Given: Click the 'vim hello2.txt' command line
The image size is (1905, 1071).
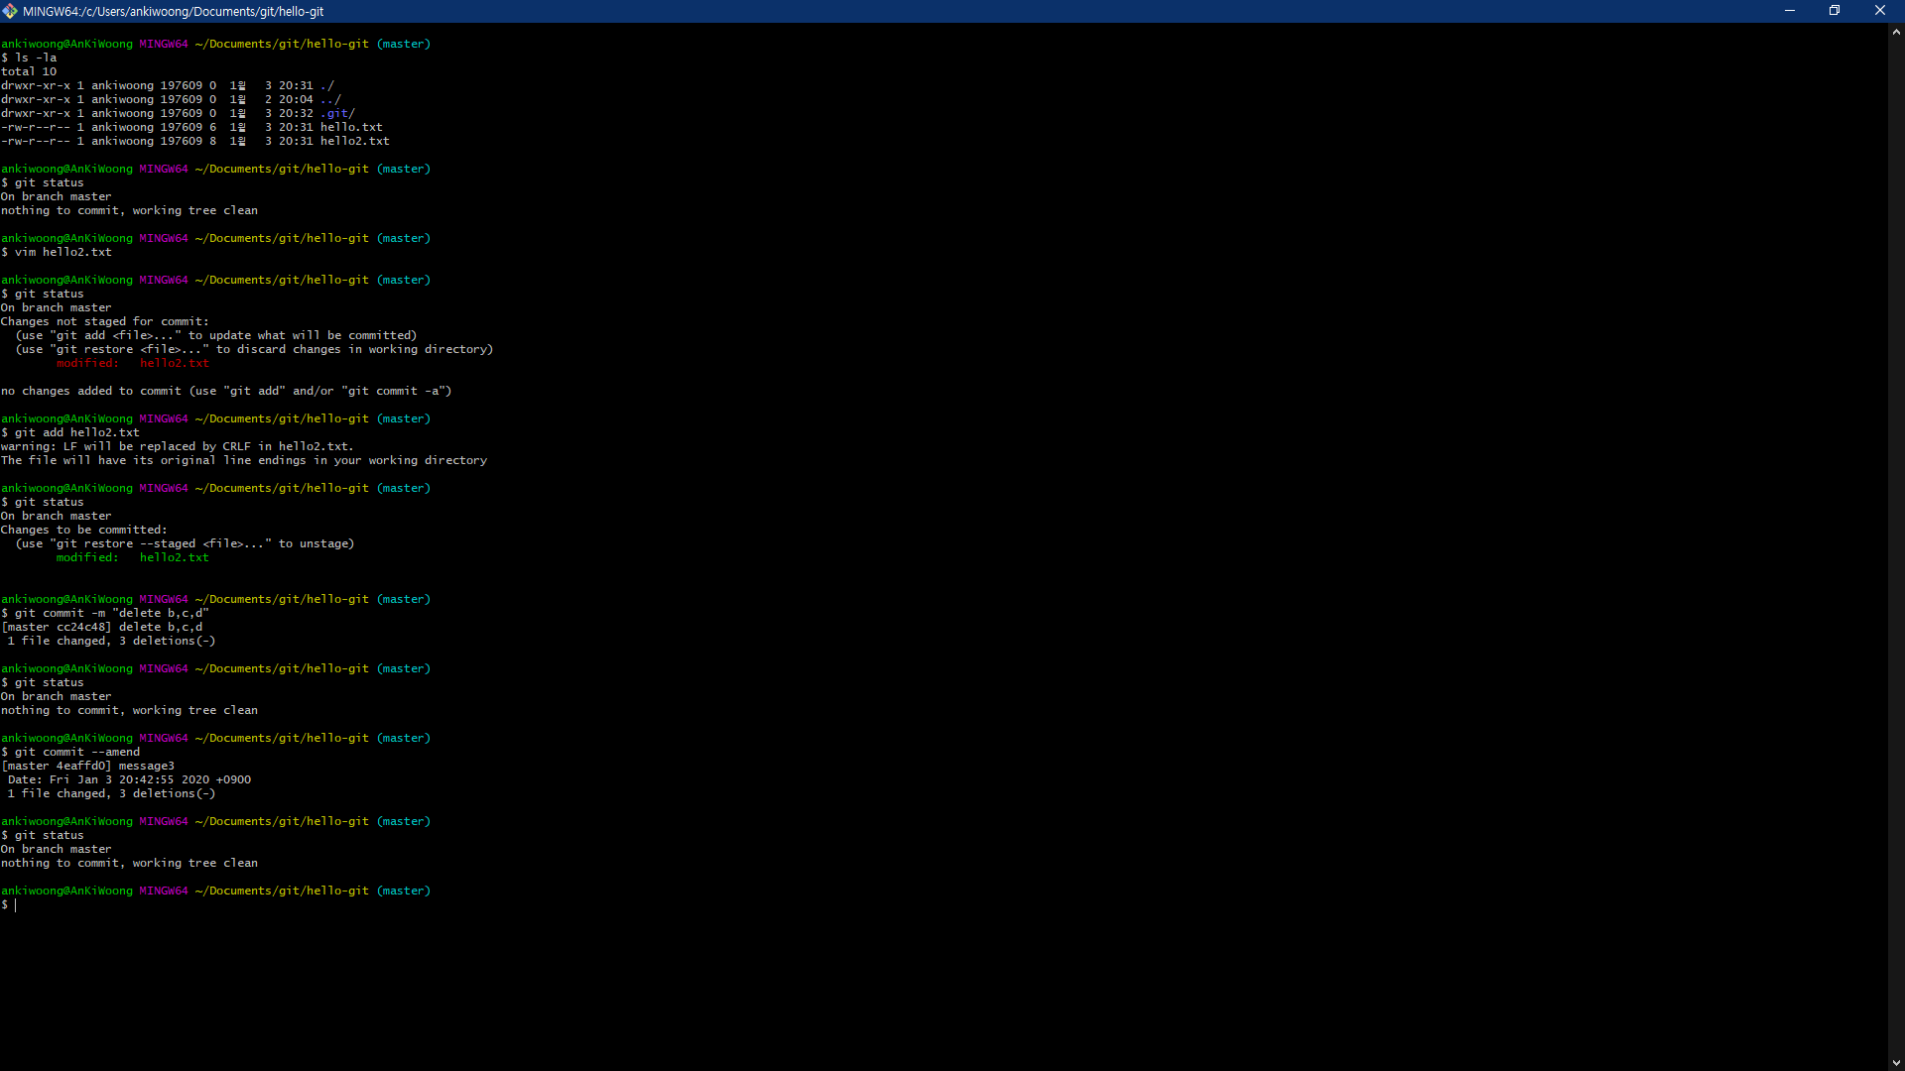Looking at the screenshot, I should point(63,253).
